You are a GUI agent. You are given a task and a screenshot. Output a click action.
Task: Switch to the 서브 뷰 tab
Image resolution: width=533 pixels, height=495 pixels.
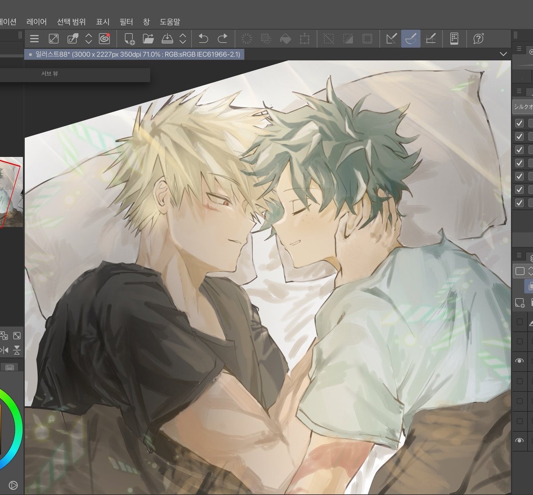click(49, 74)
